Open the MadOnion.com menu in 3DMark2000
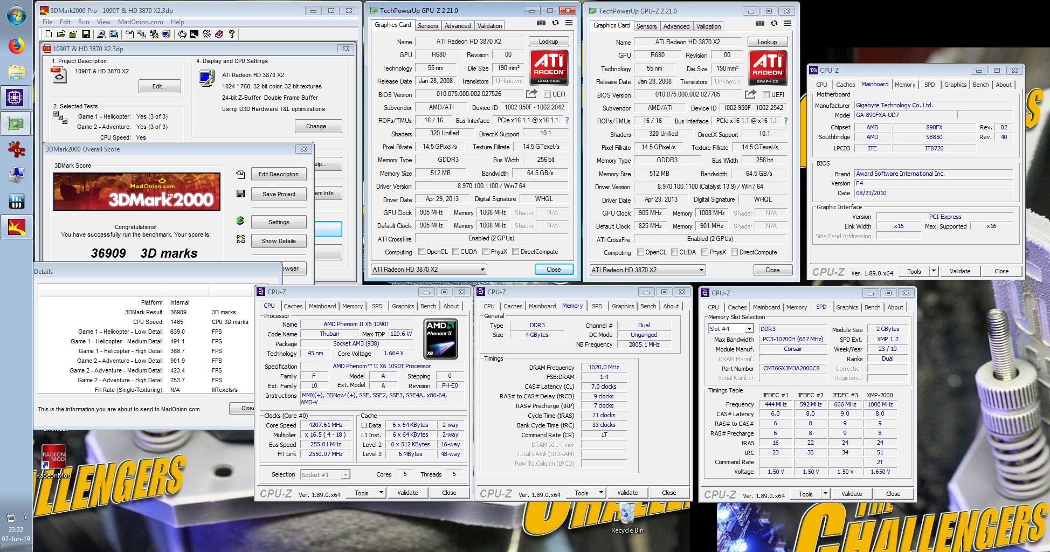The height and width of the screenshot is (552, 1050). point(141,22)
